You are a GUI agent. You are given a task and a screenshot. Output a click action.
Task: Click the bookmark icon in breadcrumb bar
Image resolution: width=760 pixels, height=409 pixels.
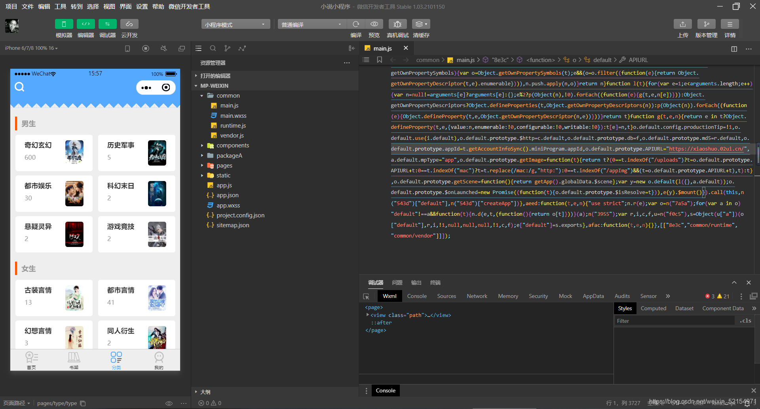coord(379,60)
